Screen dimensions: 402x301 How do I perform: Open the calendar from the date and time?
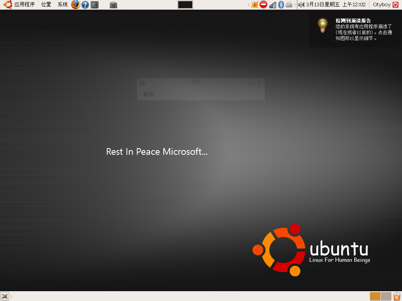(x=336, y=5)
